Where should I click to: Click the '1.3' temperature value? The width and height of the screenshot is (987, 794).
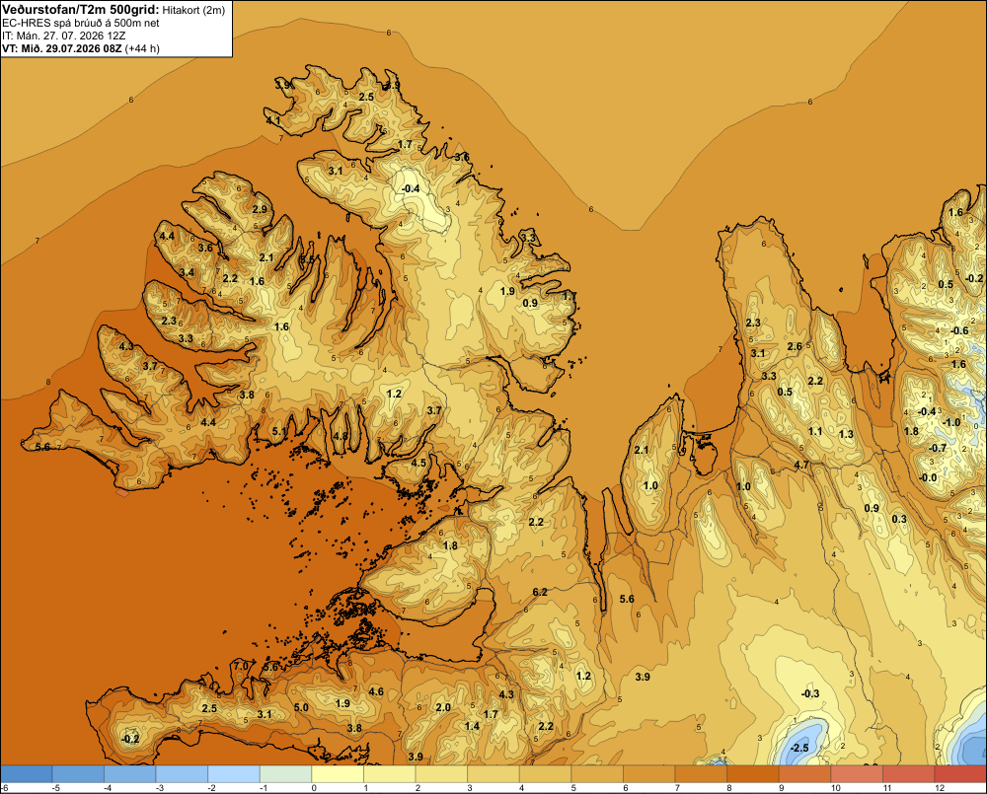point(846,434)
